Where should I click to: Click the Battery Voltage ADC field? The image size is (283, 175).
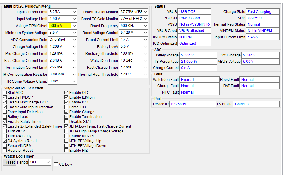(x=198, y=55)
